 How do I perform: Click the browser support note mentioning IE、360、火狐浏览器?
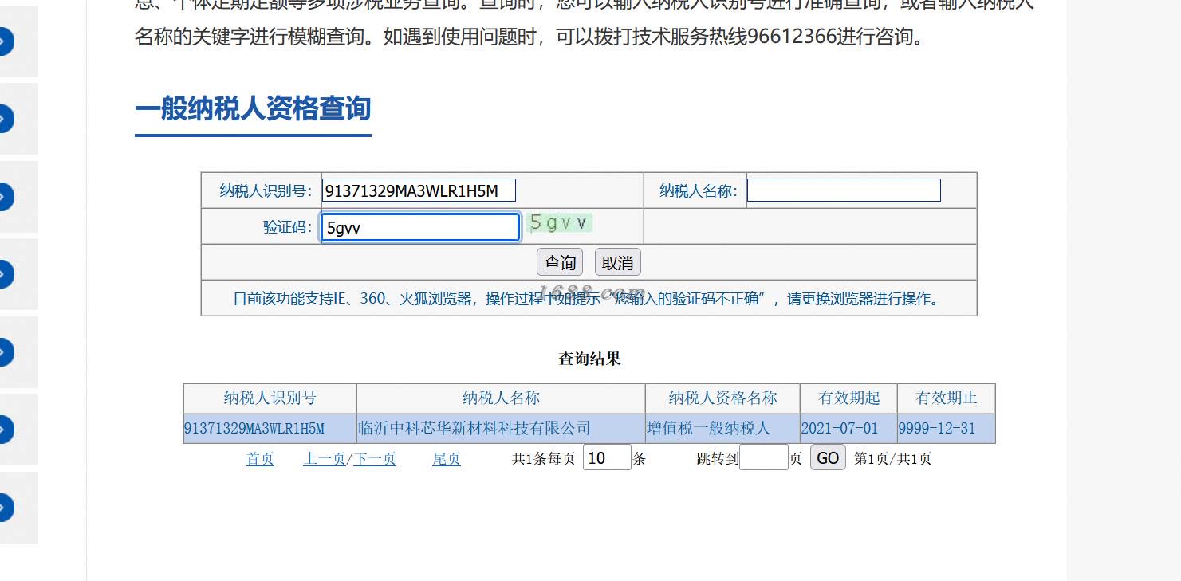(x=589, y=299)
